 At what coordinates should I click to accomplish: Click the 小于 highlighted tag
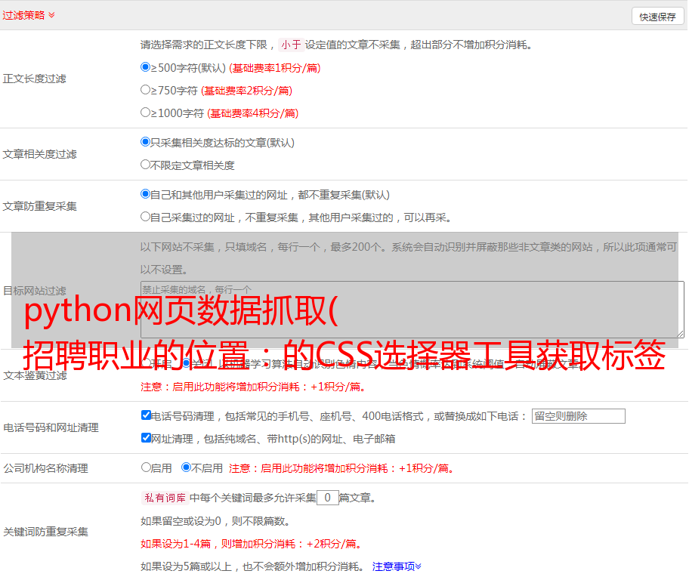pos(291,45)
